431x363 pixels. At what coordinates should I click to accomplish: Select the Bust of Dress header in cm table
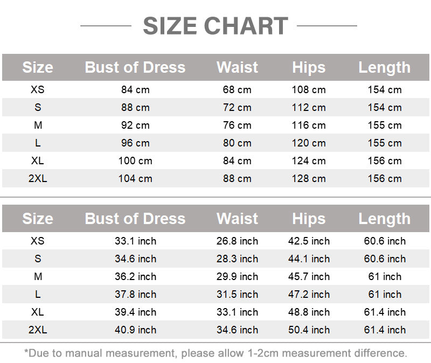click(135, 67)
